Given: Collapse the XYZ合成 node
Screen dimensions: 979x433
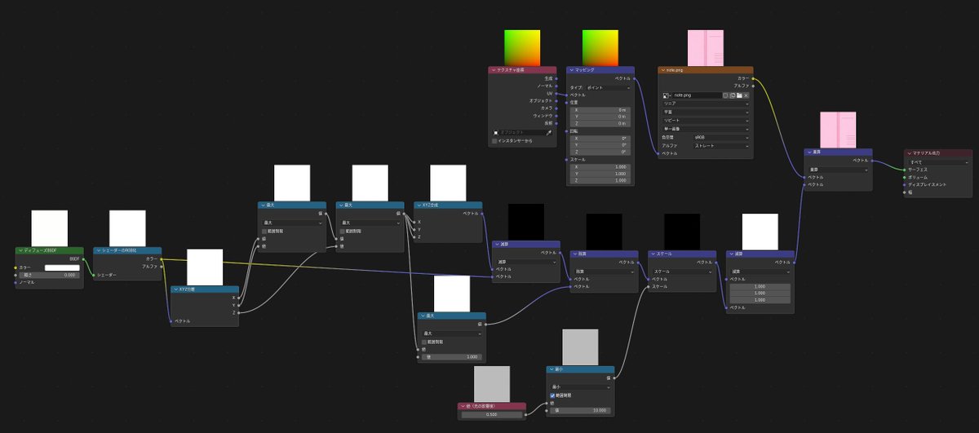Looking at the screenshot, I should [x=420, y=205].
